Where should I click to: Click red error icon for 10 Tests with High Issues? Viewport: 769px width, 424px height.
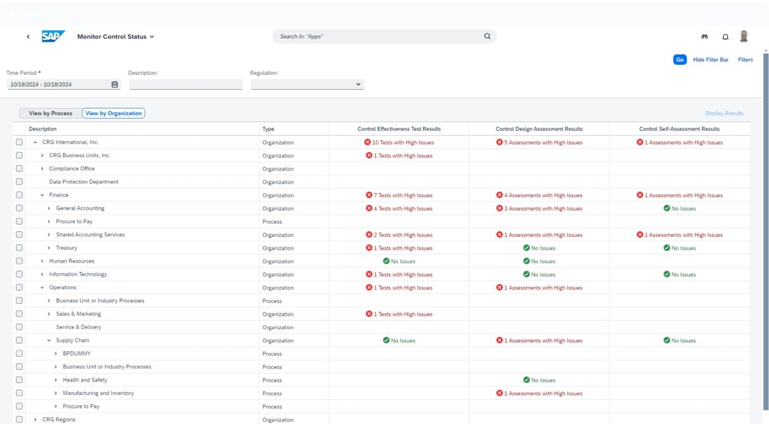click(x=368, y=142)
